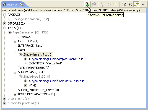
Task: Select the JAVADOC row
Action: (x=25, y=37)
